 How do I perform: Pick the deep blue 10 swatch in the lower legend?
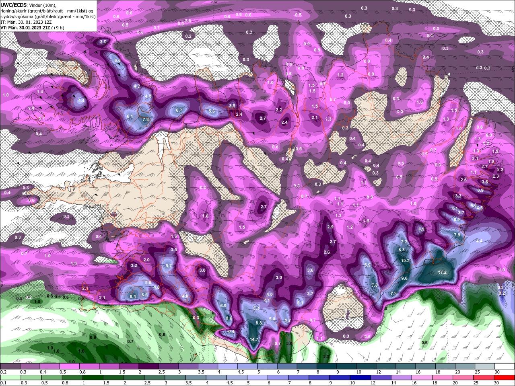(x=360, y=377)
